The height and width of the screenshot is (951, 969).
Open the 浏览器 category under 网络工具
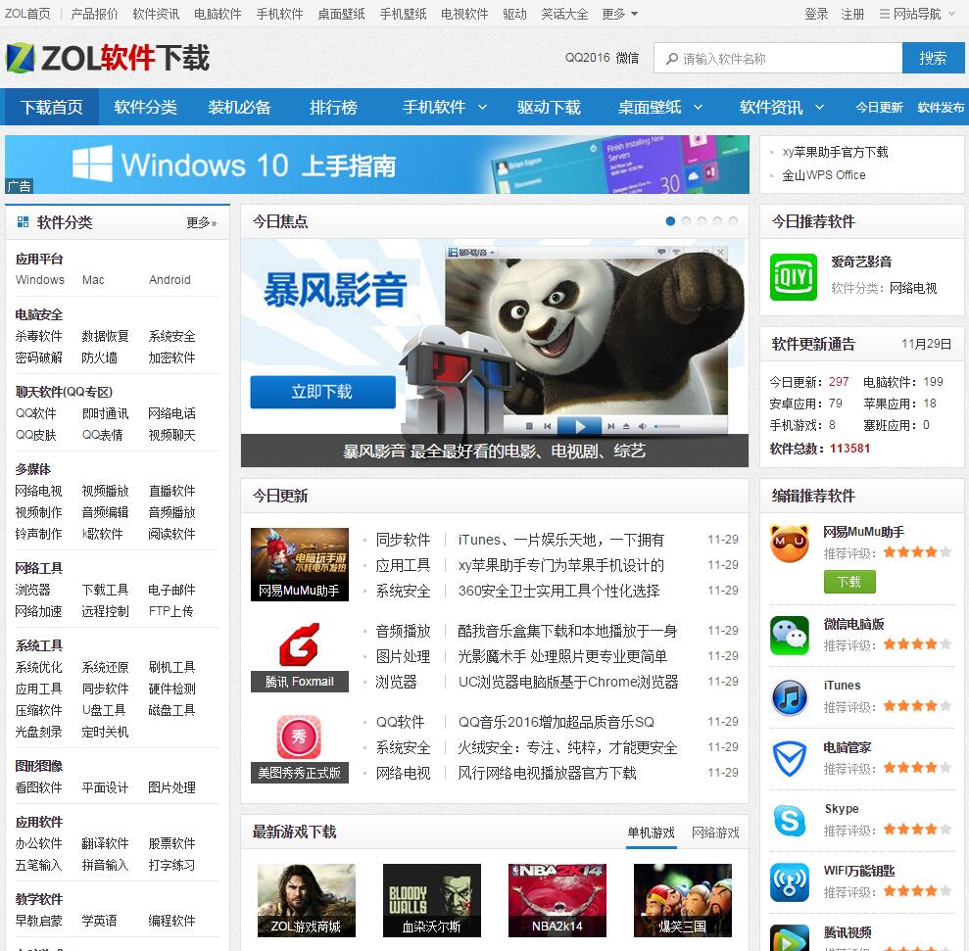point(32,591)
